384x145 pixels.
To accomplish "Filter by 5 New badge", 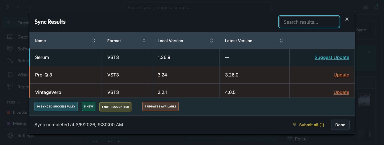I will coord(89,106).
